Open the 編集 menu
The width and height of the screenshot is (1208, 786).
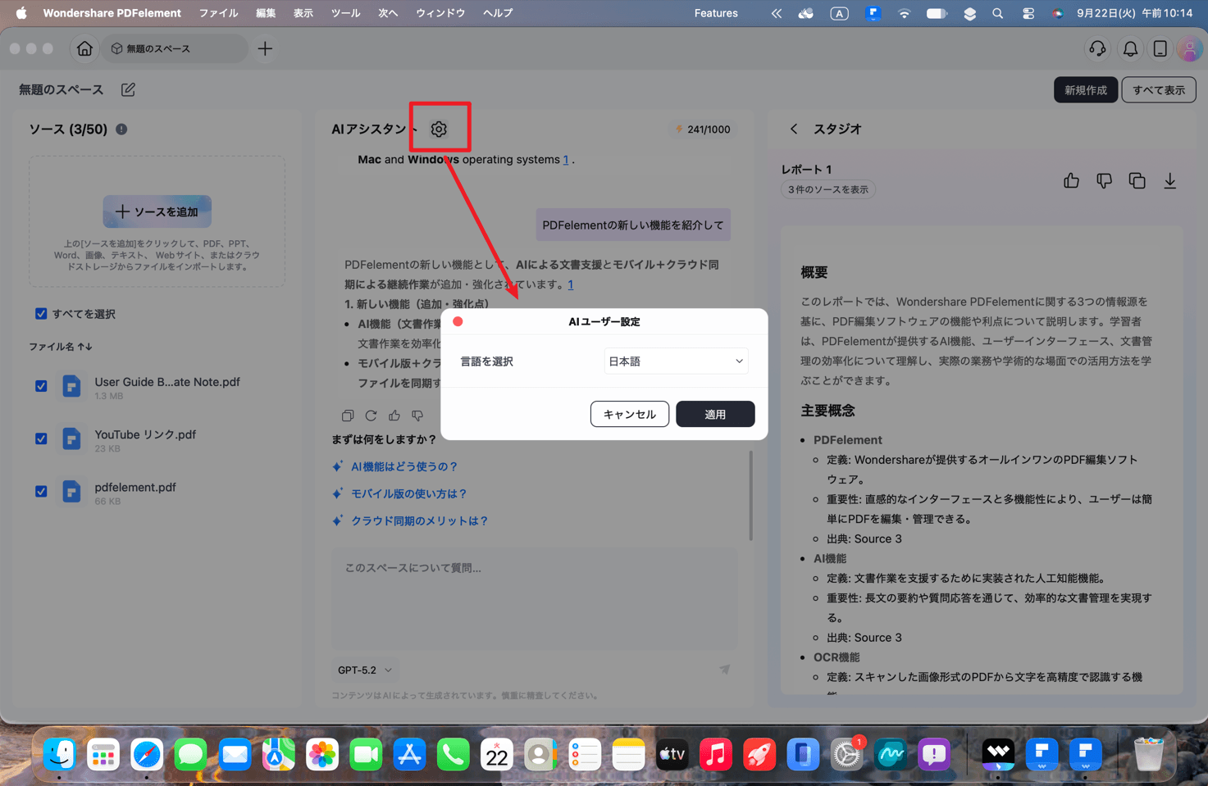point(266,13)
